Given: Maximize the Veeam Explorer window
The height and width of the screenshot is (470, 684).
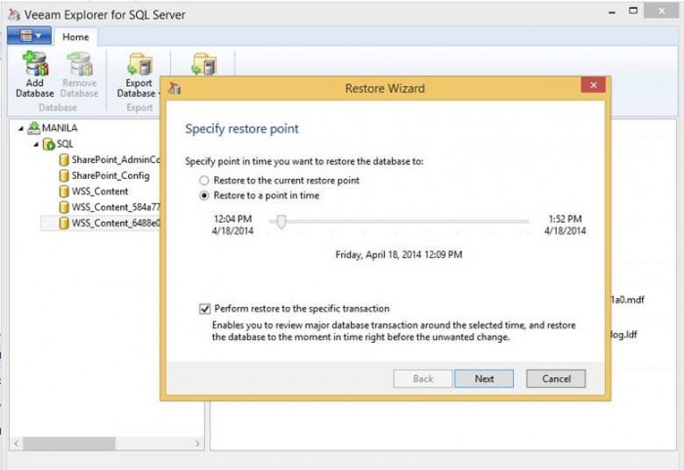Looking at the screenshot, I should (x=633, y=11).
